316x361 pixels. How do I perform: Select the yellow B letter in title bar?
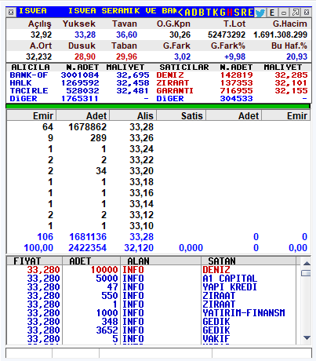tap(202, 13)
